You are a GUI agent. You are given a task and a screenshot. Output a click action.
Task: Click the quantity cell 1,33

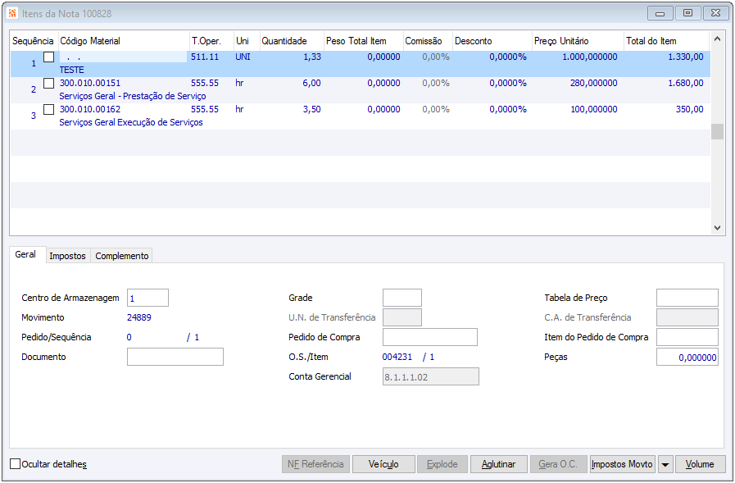312,57
